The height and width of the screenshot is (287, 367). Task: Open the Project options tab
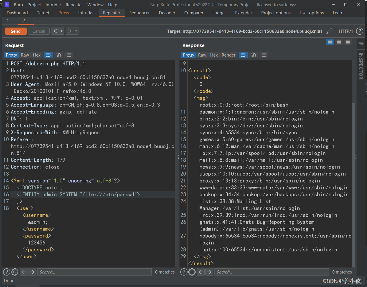(x=276, y=13)
